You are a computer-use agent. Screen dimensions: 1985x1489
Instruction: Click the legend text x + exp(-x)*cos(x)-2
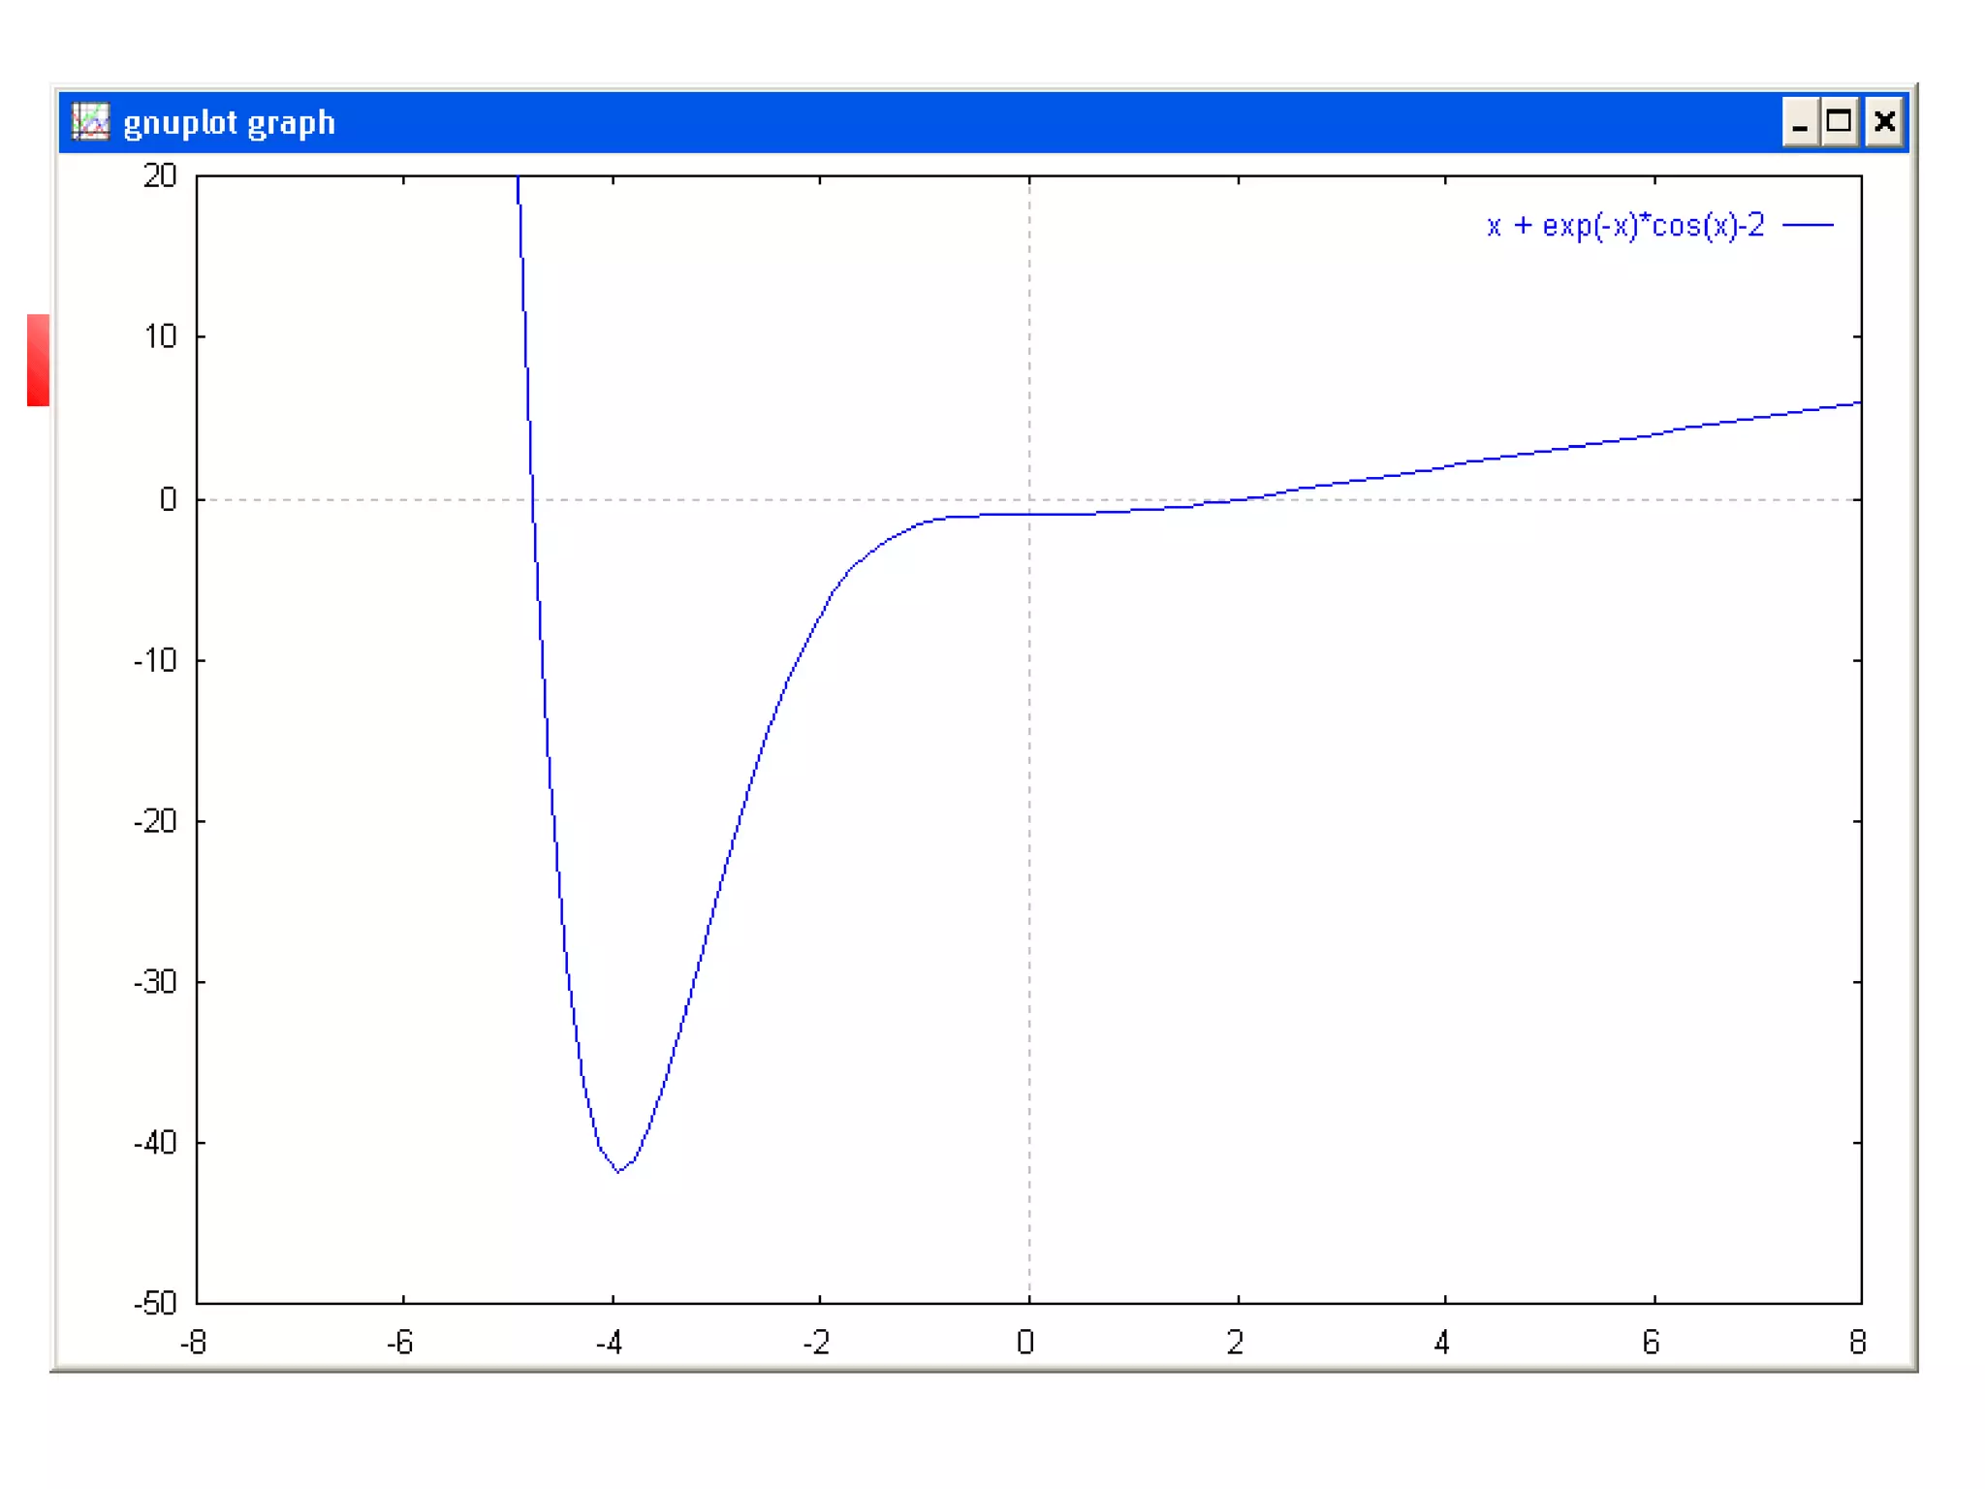(1625, 226)
